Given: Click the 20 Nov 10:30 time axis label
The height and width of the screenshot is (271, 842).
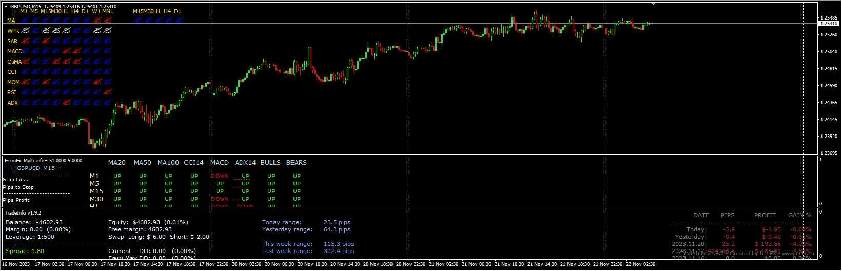Looking at the screenshot, I should click(x=312, y=264).
